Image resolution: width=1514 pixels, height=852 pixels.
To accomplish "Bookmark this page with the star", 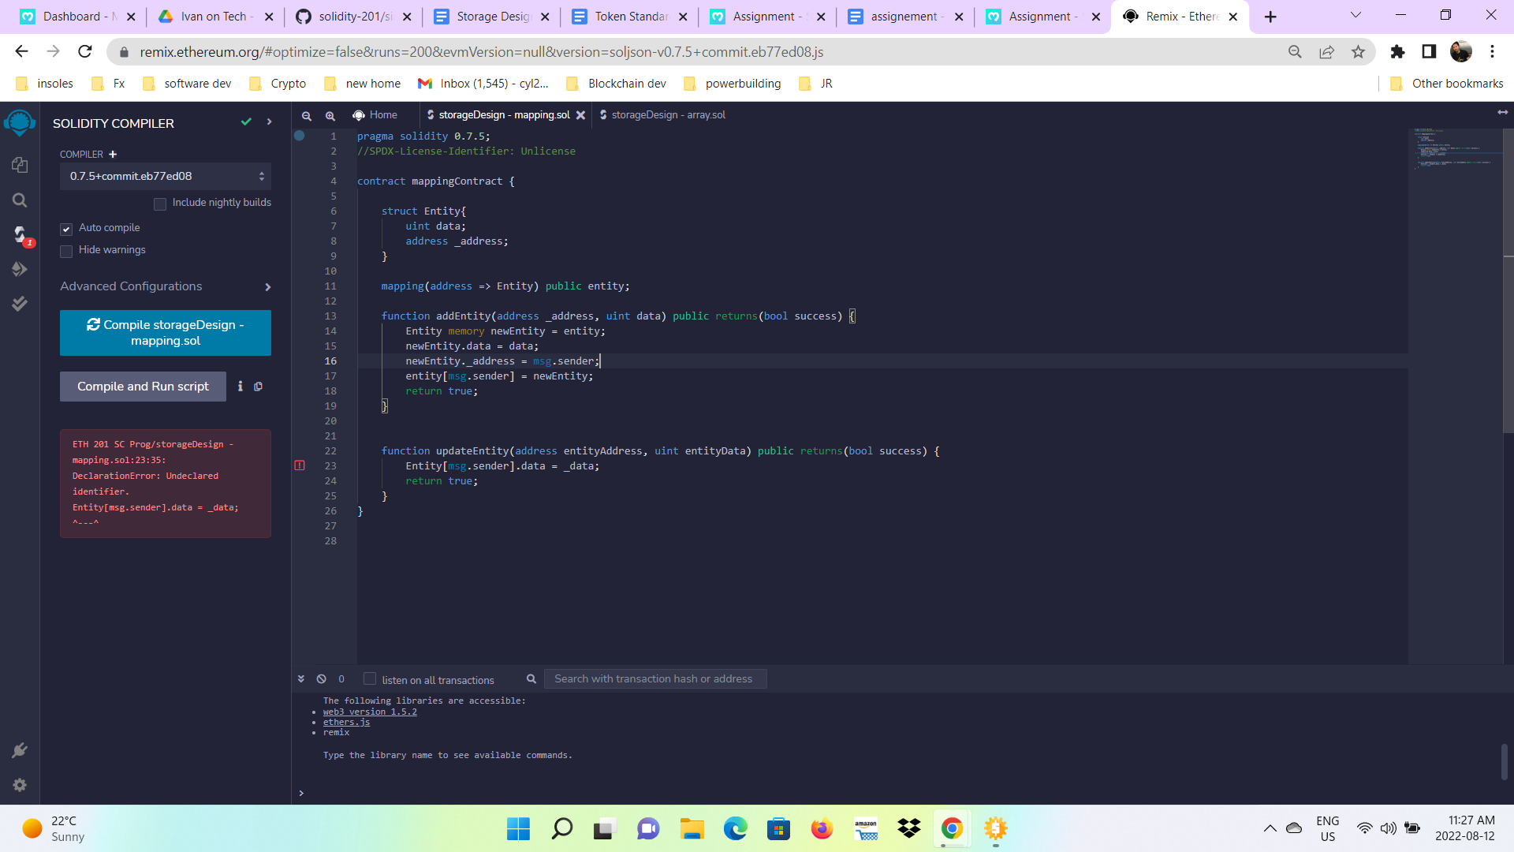I will coord(1358,52).
